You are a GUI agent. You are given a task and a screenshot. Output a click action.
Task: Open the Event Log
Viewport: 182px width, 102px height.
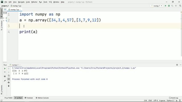click(x=173, y=98)
